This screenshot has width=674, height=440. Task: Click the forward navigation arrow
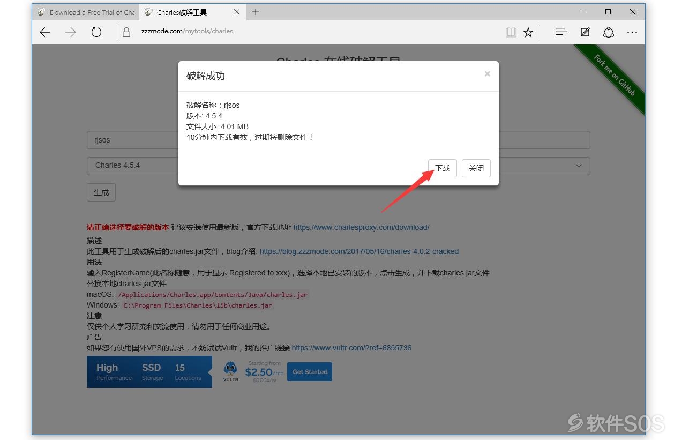pos(70,32)
